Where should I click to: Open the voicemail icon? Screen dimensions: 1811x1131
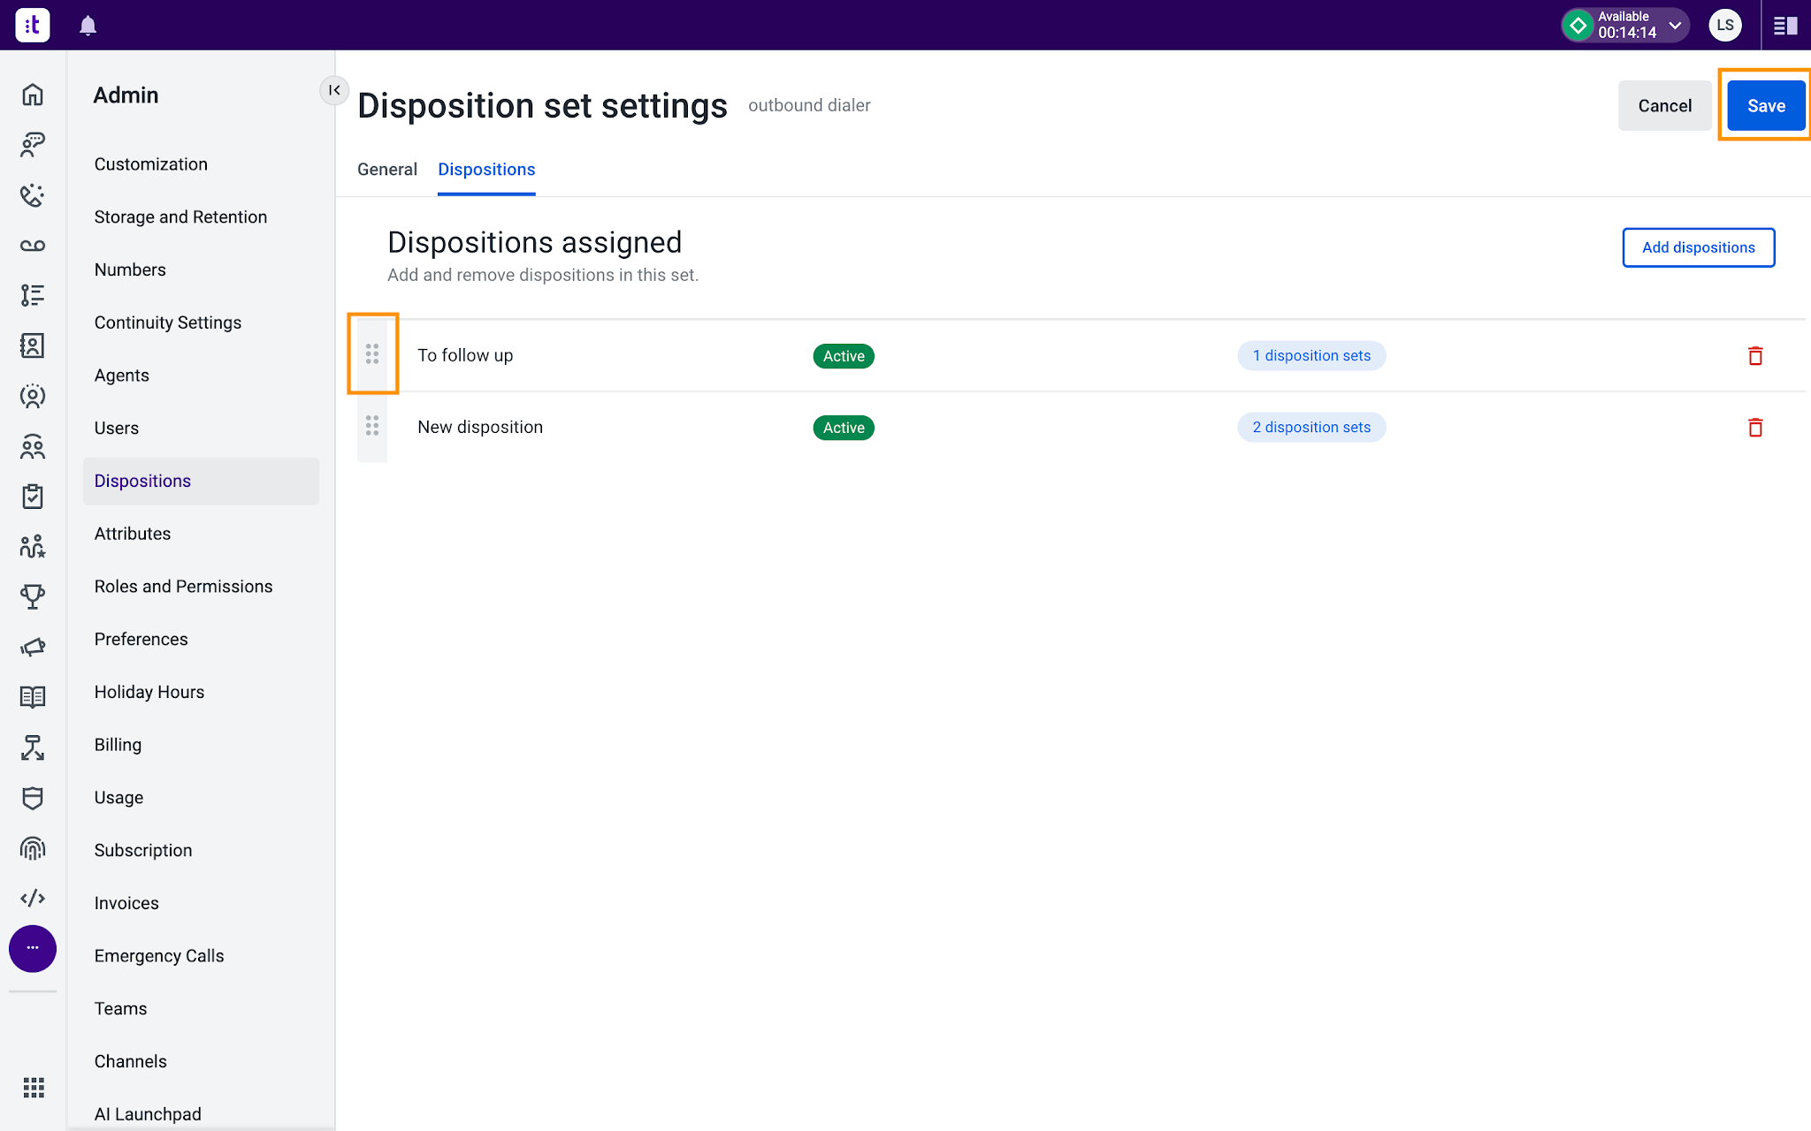click(33, 246)
